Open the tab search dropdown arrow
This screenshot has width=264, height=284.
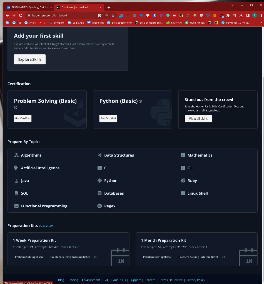coord(232,5)
